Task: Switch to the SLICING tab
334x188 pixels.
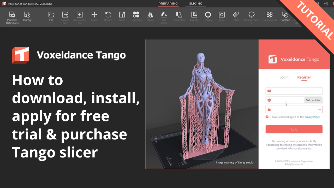Action: click(196, 4)
